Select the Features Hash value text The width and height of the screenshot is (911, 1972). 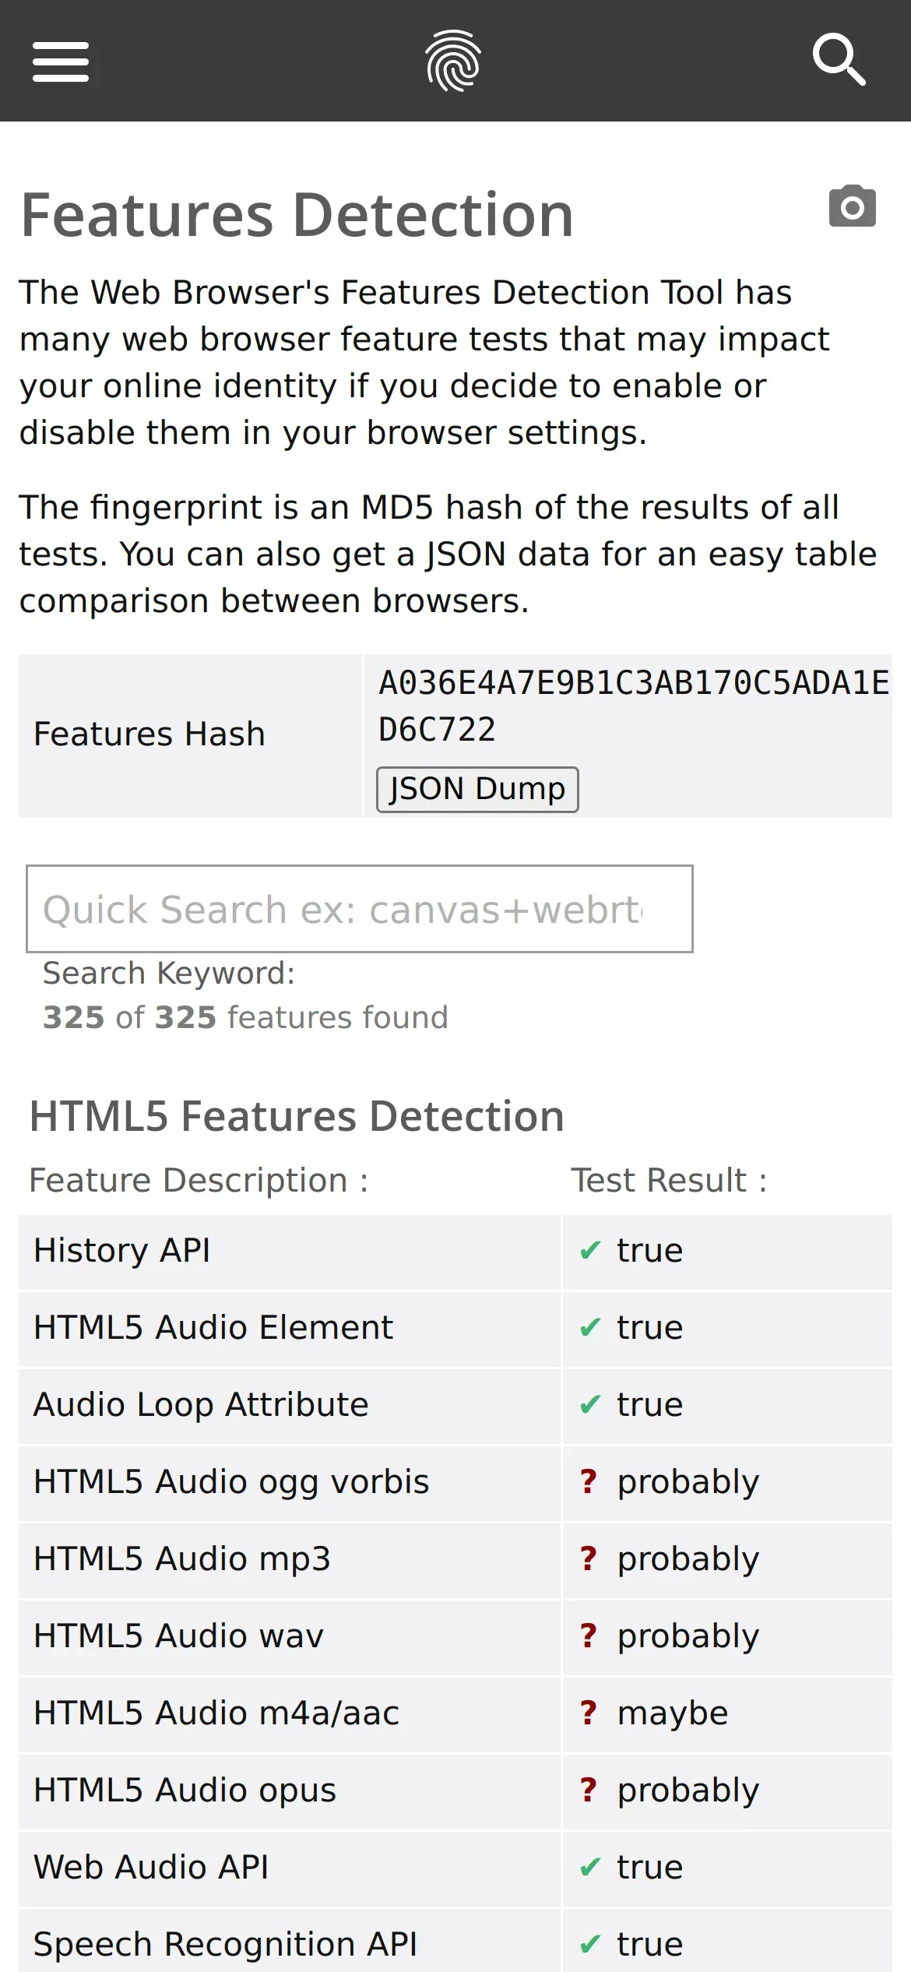click(x=632, y=706)
